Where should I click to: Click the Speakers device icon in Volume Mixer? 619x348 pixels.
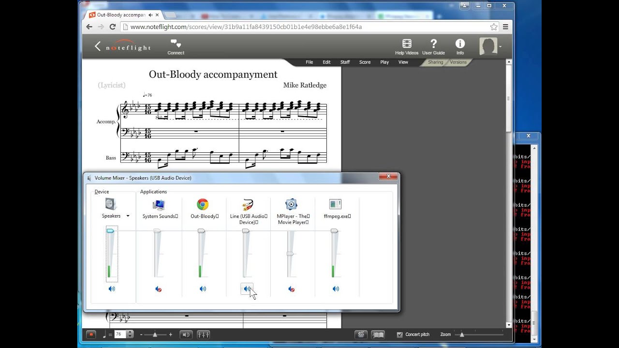(x=111, y=204)
